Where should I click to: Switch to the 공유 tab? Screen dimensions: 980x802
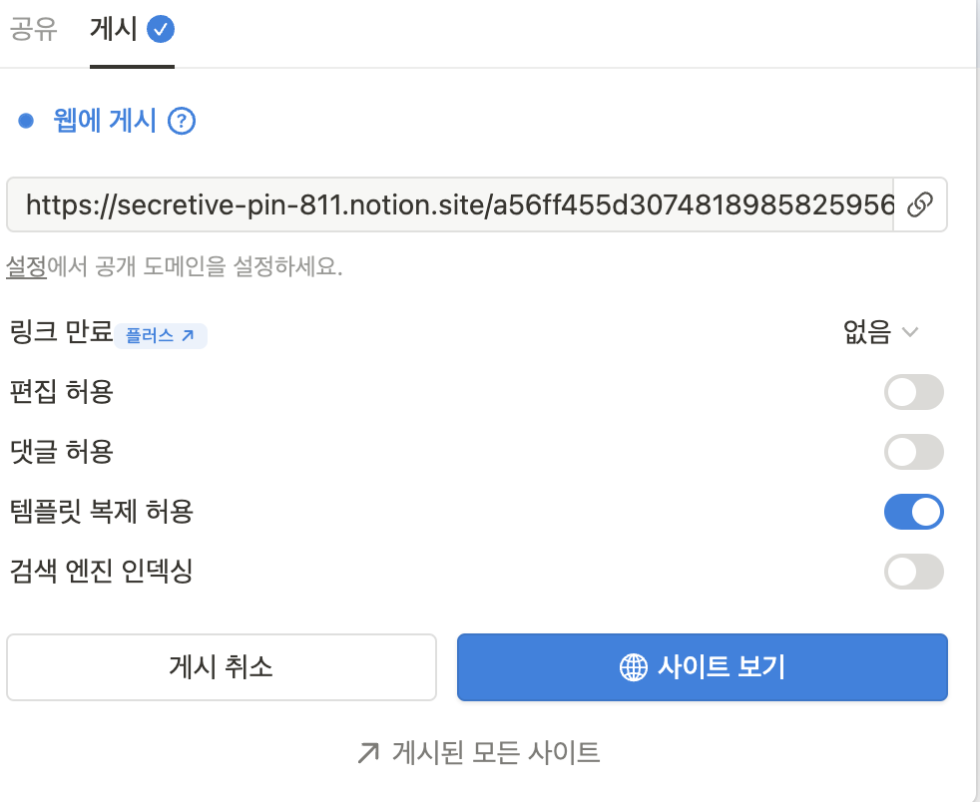tap(33, 29)
